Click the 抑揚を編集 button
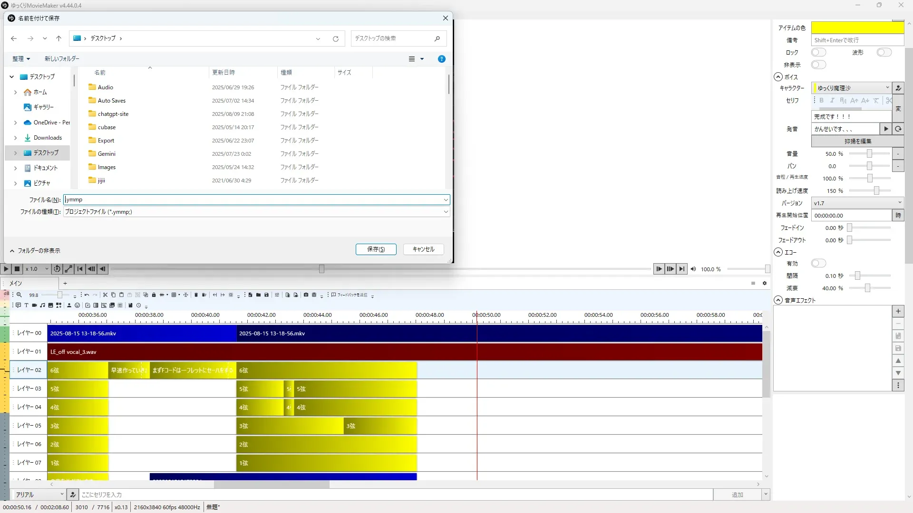Viewport: 913px width, 513px height. (857, 142)
